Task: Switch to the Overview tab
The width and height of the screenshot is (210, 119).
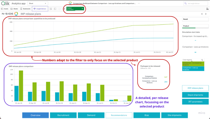Action: click(x=35, y=115)
